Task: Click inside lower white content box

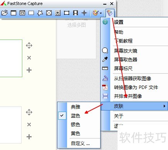Action: (11, 125)
